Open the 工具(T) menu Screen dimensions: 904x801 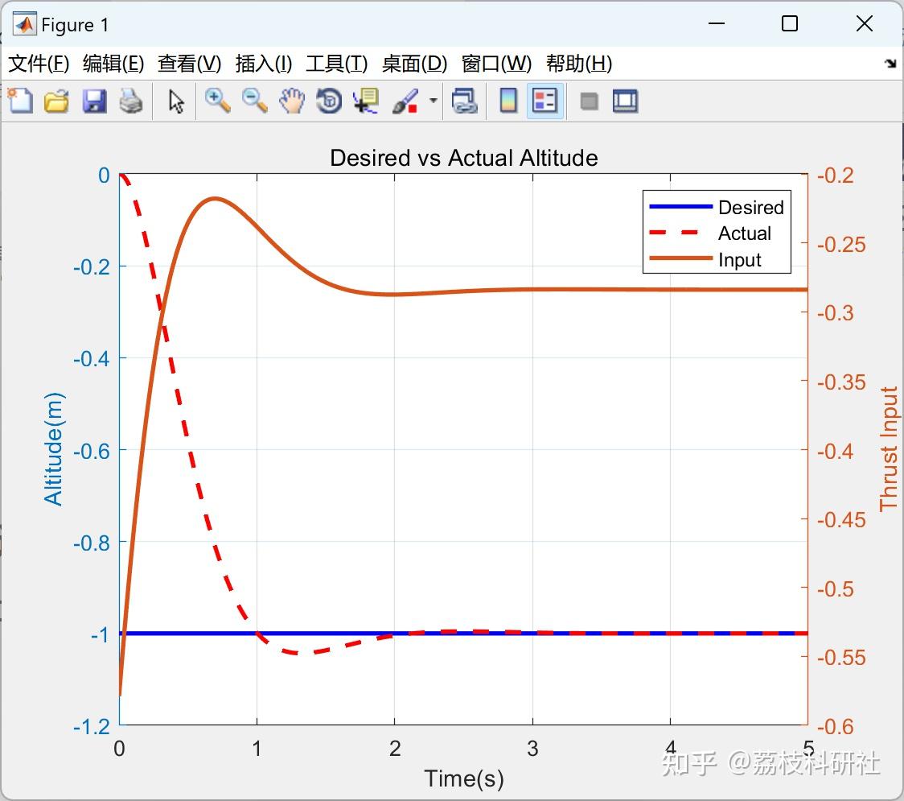pos(336,64)
